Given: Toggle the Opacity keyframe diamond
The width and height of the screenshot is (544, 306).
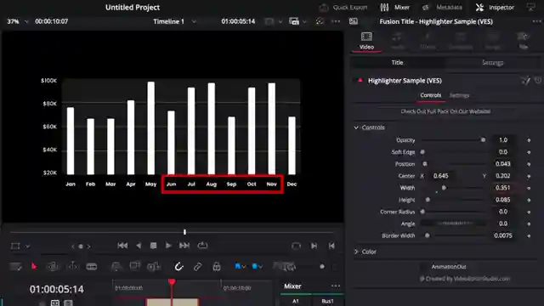Looking at the screenshot, I should (x=529, y=140).
